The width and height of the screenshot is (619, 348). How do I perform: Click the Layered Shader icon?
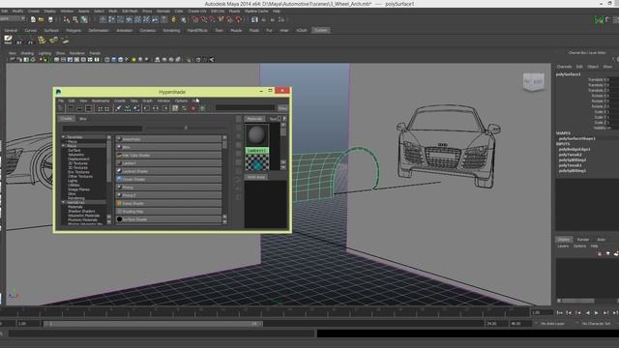click(119, 171)
